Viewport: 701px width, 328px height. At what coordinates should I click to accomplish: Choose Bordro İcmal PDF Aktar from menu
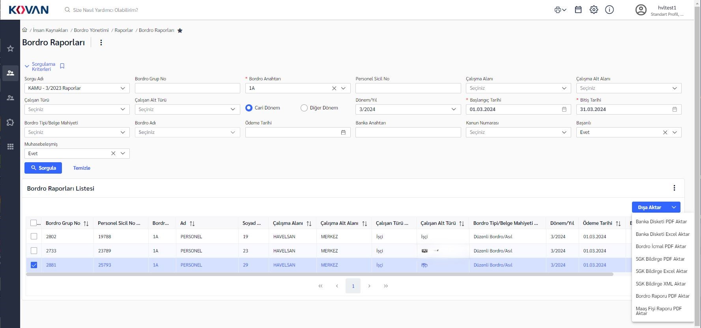pos(661,246)
